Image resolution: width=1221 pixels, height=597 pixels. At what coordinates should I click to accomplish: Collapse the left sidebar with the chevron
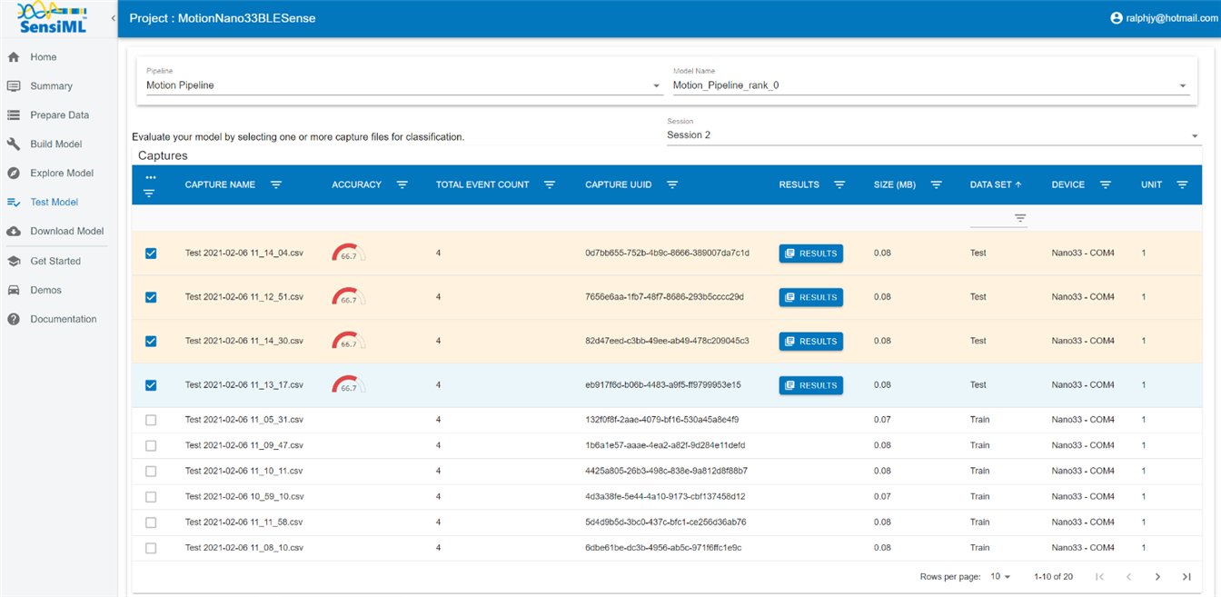pos(113,18)
